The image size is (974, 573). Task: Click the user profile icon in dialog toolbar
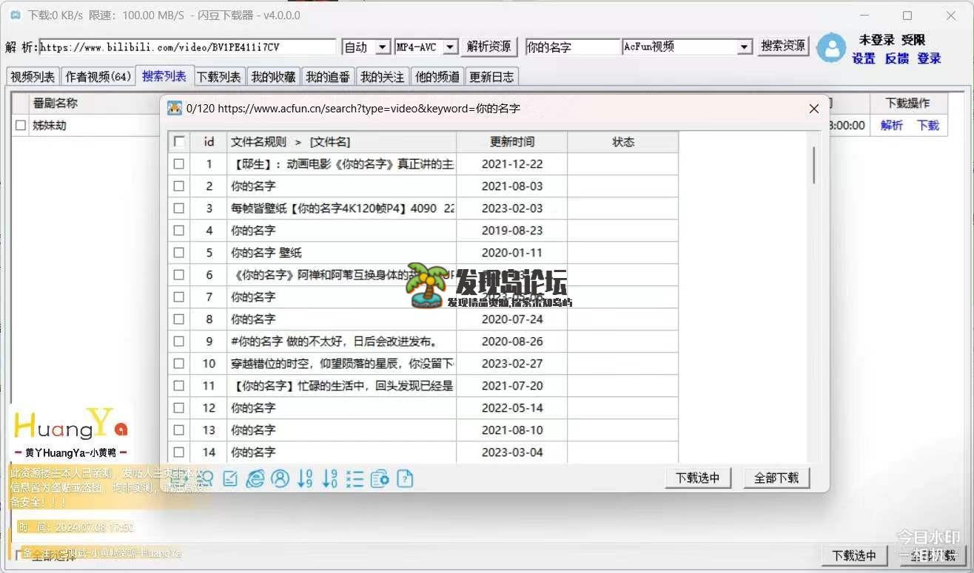point(280,478)
